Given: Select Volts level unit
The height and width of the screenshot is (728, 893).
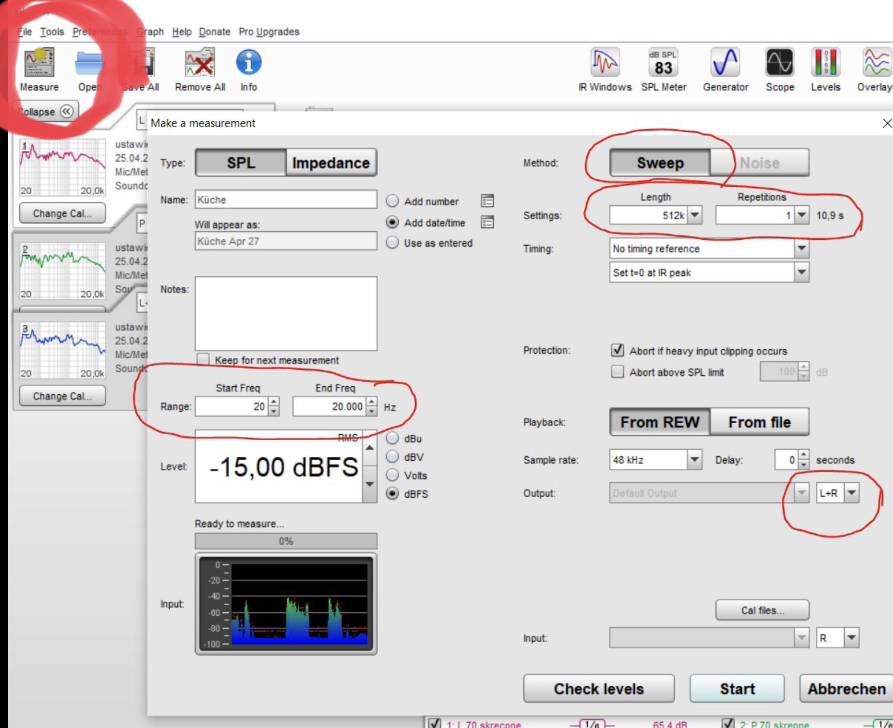Looking at the screenshot, I should click(392, 475).
